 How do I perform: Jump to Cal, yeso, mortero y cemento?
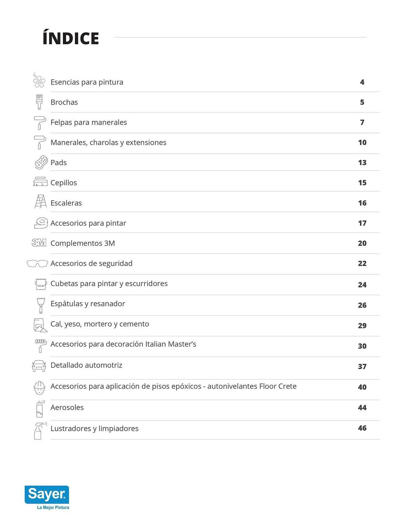[100, 324]
